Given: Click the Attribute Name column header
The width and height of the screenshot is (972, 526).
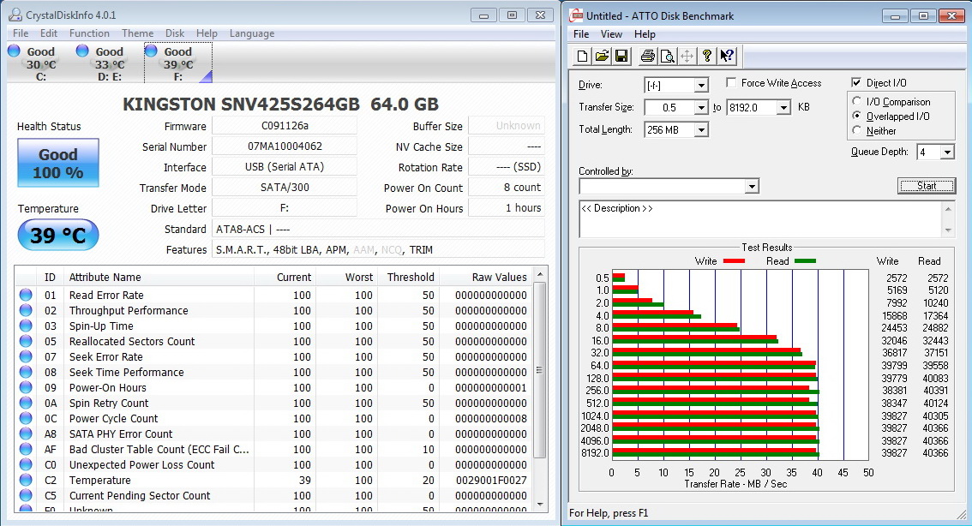Looking at the screenshot, I should click(160, 277).
